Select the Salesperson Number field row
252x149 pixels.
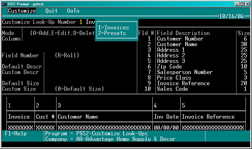click(x=194, y=72)
